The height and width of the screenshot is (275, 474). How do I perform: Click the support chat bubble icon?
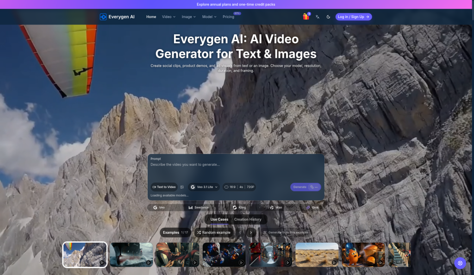[460, 263]
